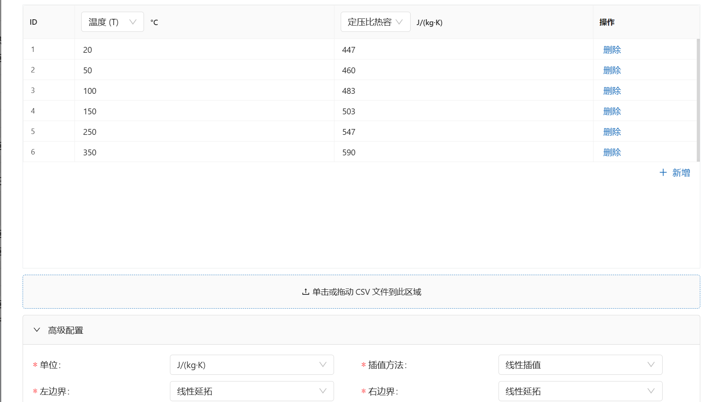Open the 定压比热容 column dropdown

coord(375,22)
